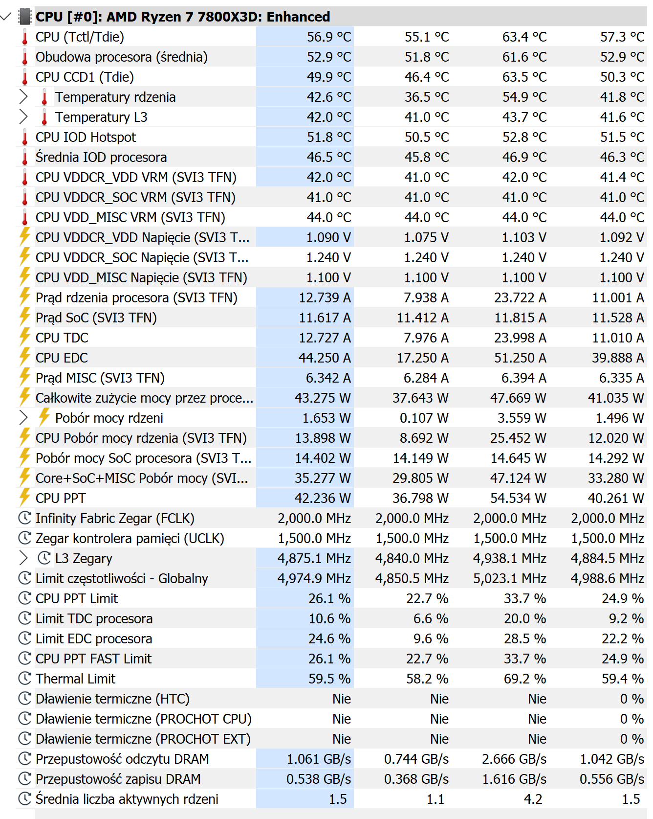Click thermometer icon of Temperatury L3

coord(44,117)
